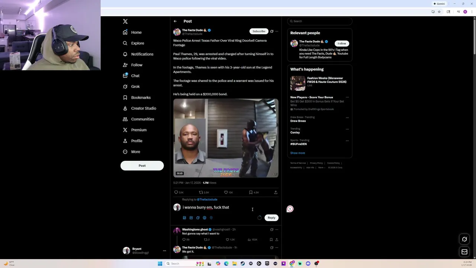The image size is (476, 268).
Task: Open Grok from the sidebar
Action: tap(131, 86)
